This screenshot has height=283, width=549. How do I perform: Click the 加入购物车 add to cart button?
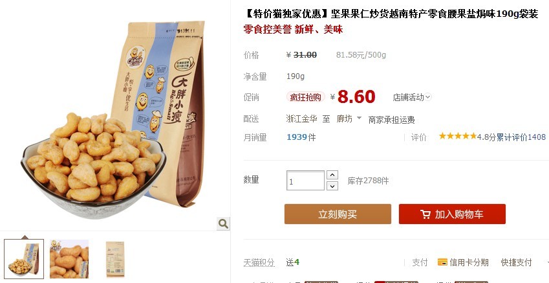452,214
